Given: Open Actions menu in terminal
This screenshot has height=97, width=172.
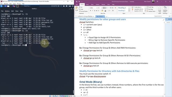Looking at the screenshot, I should tap(7, 11).
